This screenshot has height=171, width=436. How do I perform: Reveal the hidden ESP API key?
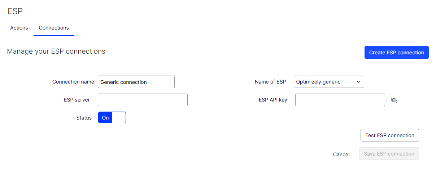(394, 100)
